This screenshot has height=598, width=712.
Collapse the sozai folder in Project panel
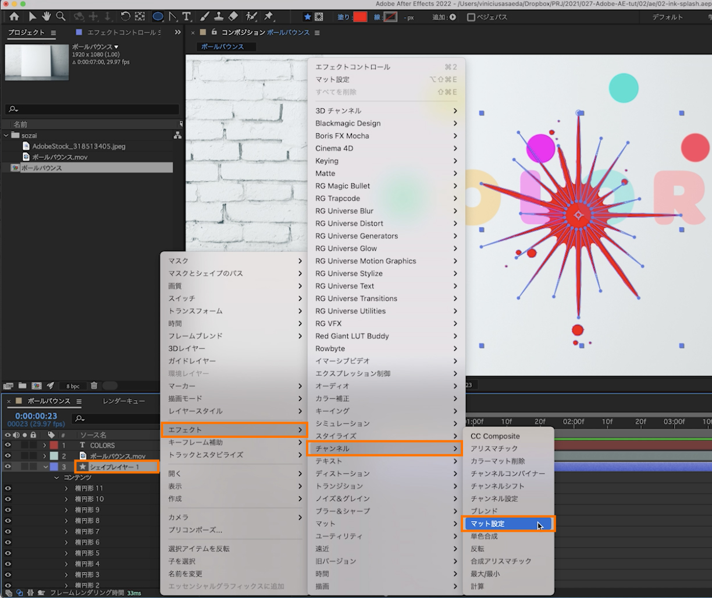tap(6, 135)
